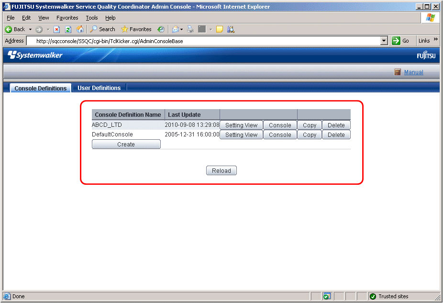Click the Done status text
The image size is (443, 303).
click(x=18, y=296)
